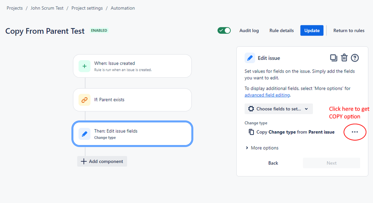Click the copy icon beside Copy Change type
The image size is (373, 203).
[251, 132]
